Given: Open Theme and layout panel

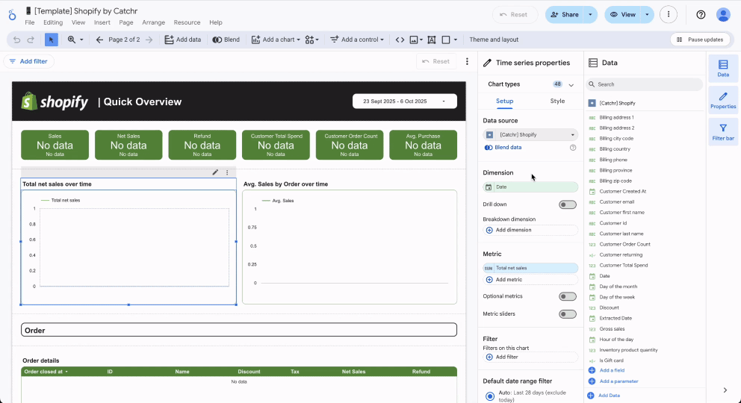Looking at the screenshot, I should (494, 40).
